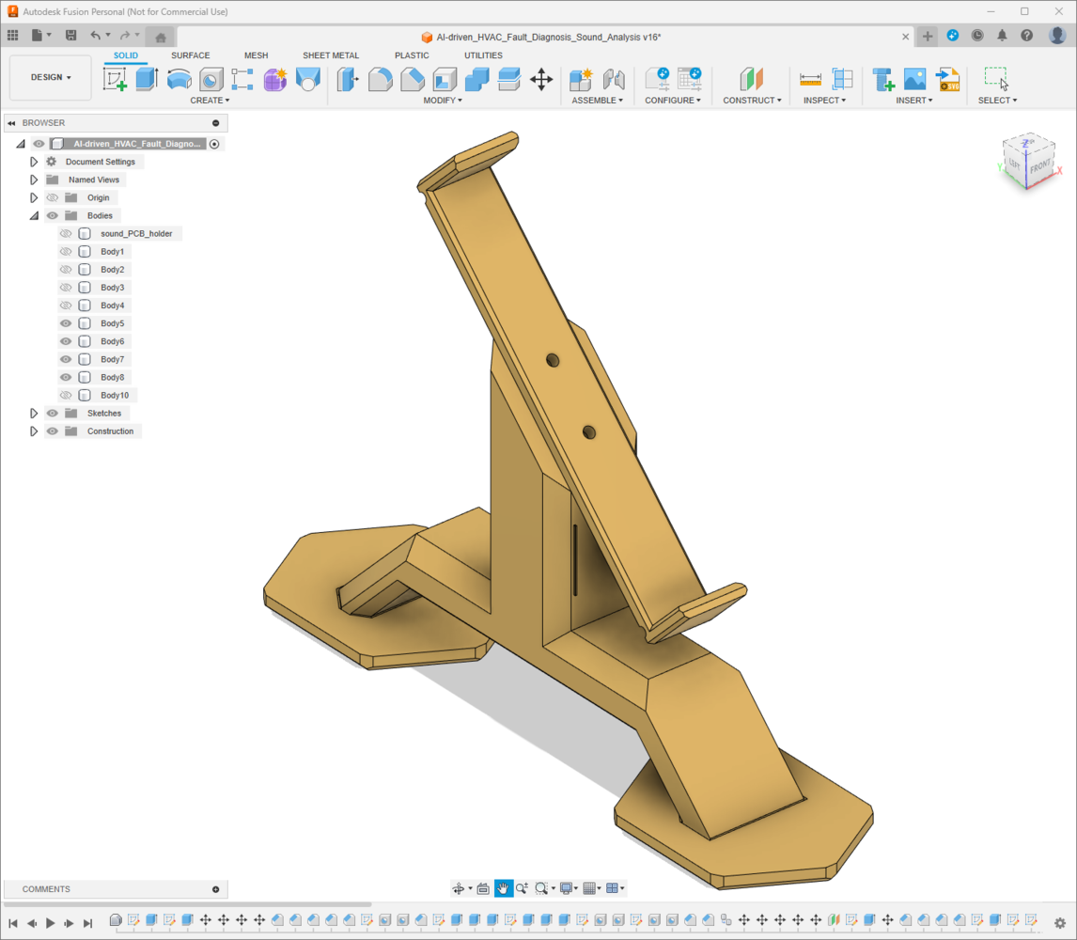Switch to the MESH tab
This screenshot has height=940, width=1077.
pos(257,55)
